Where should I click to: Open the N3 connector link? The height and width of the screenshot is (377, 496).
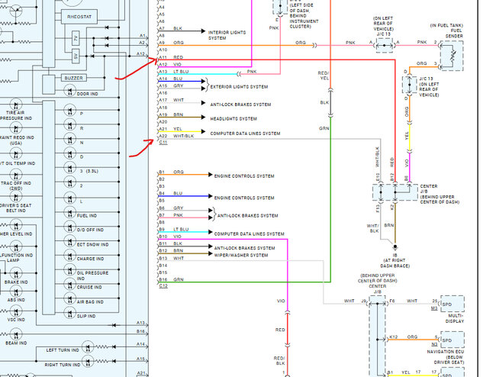(434, 344)
